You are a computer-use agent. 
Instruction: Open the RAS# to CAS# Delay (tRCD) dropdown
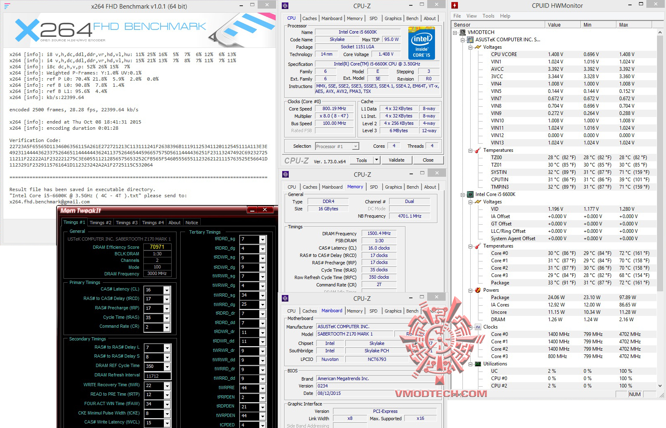[x=167, y=299]
